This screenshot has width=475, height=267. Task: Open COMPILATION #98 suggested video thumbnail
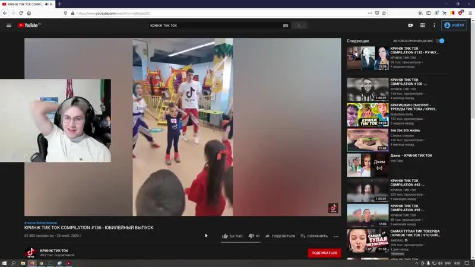(368, 215)
